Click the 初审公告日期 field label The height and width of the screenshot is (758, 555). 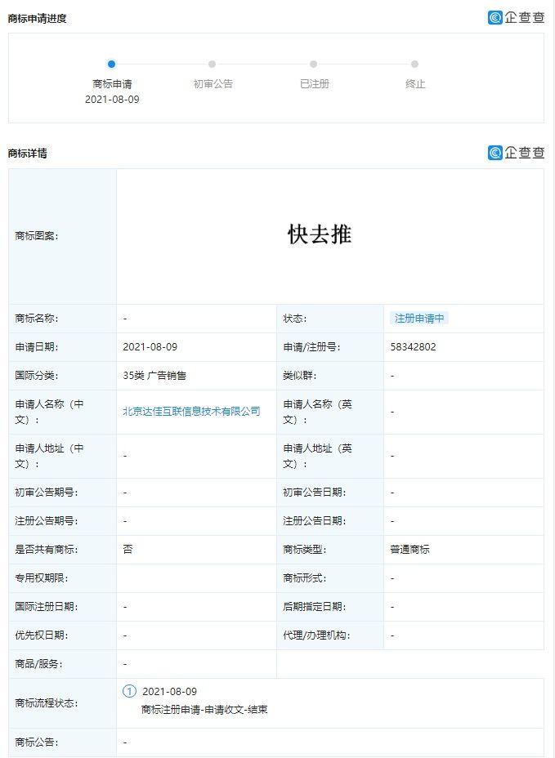(x=315, y=492)
